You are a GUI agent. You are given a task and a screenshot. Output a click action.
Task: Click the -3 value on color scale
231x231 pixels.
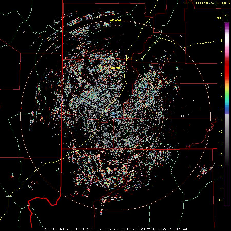220,143
